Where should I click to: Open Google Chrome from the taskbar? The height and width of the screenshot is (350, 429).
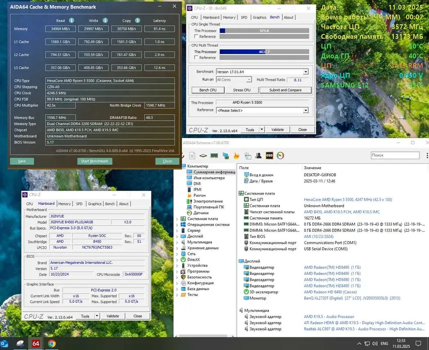pos(51,343)
